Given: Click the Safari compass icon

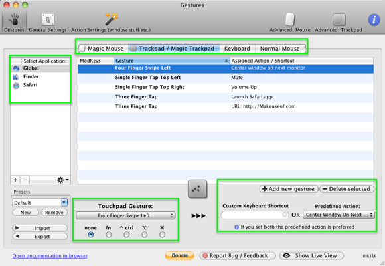Looking at the screenshot, I should click(x=16, y=86).
